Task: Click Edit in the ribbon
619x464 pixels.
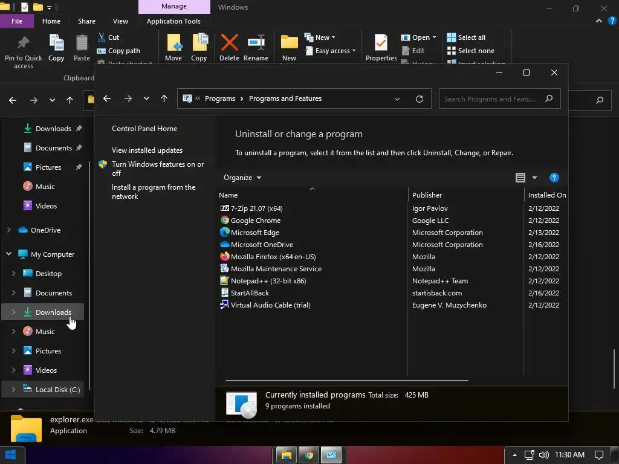Action: coord(413,51)
